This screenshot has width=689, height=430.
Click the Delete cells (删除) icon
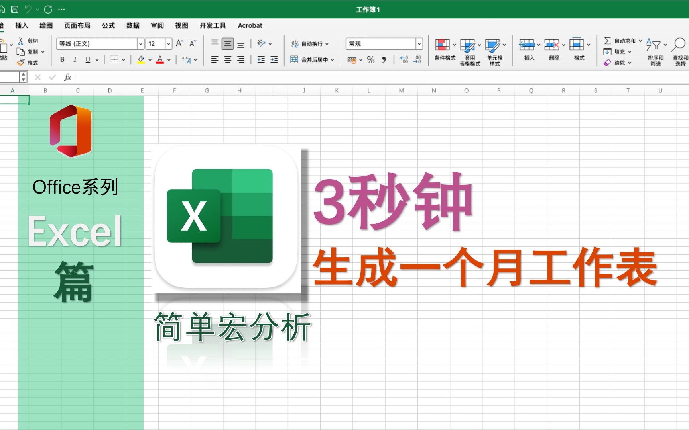(553, 45)
